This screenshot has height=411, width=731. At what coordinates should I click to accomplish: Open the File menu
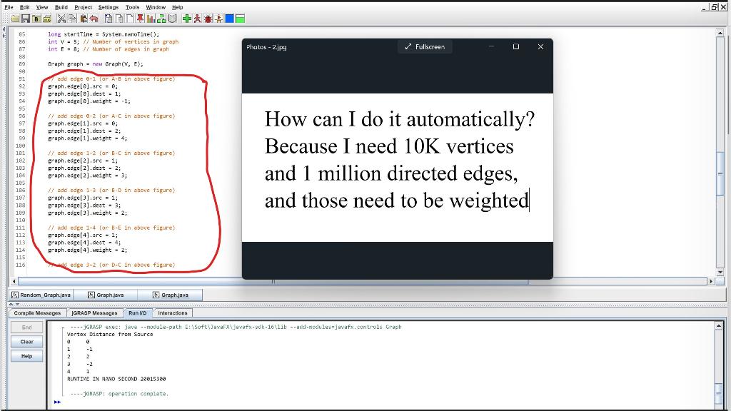tap(9, 7)
